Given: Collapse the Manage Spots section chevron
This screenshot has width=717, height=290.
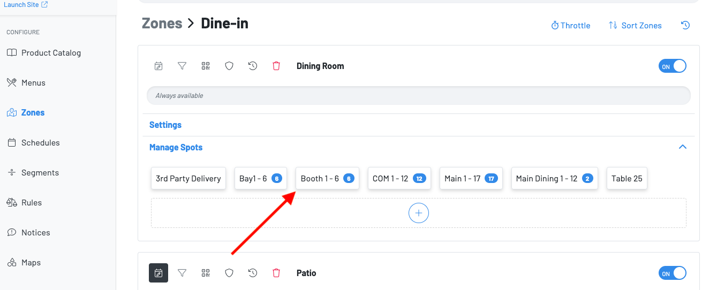Looking at the screenshot, I should [x=683, y=147].
